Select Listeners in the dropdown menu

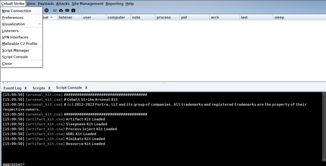21,31
